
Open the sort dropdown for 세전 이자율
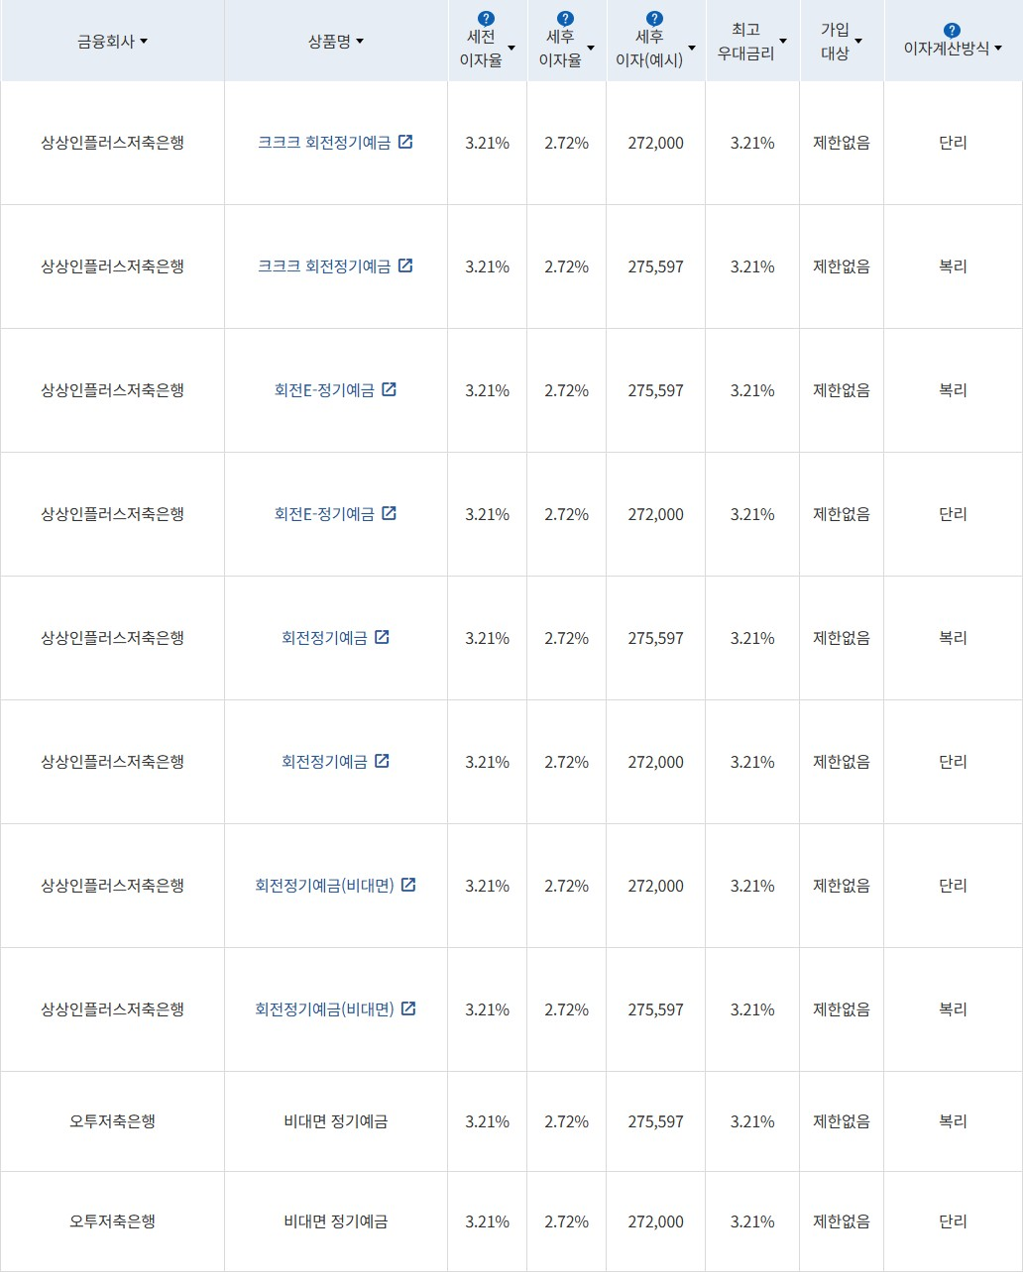512,46
